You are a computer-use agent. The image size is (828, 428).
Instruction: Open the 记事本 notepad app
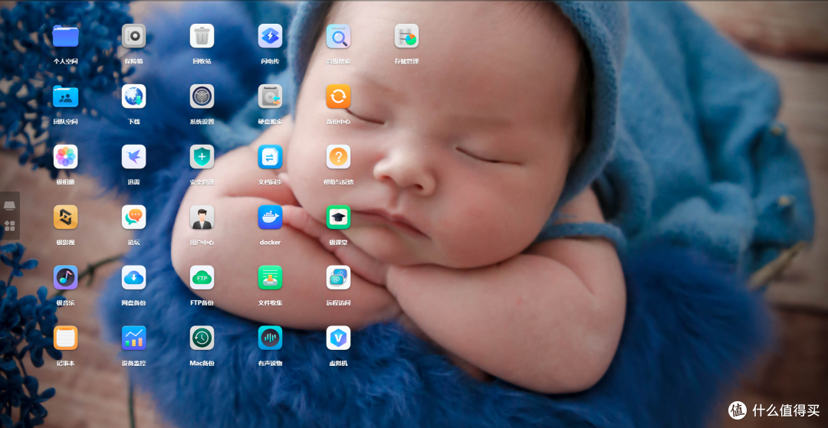tap(65, 338)
